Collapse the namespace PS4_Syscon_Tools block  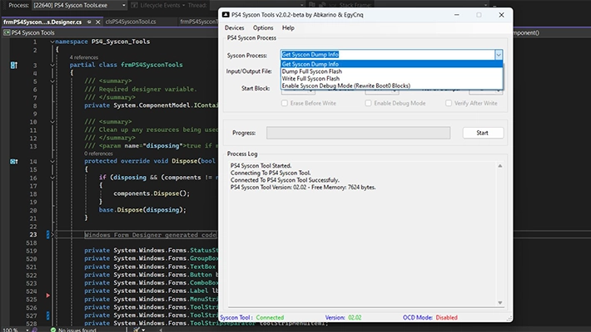(x=52, y=41)
